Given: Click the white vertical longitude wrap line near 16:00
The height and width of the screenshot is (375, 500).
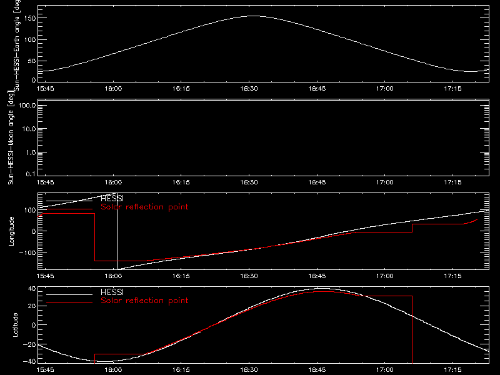Looking at the screenshot, I should 117,231.
